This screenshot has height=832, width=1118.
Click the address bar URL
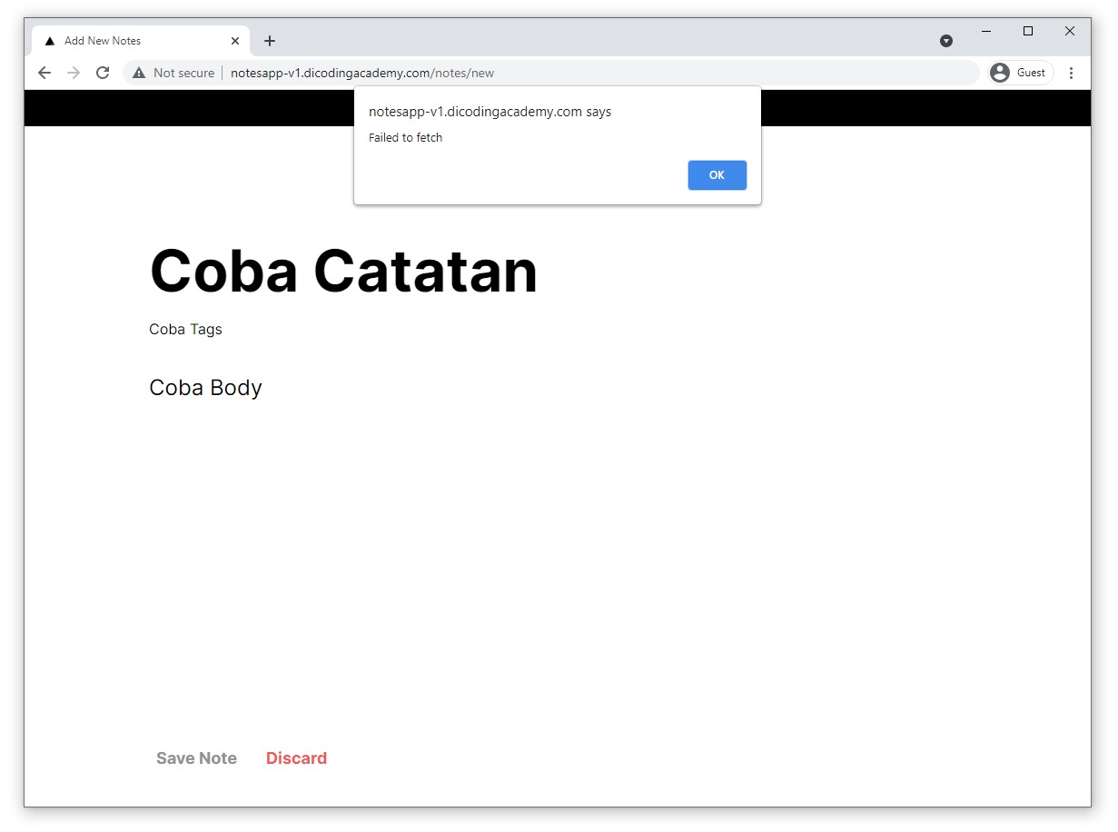[362, 73]
